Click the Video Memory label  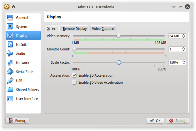pyautogui.click(x=59, y=36)
